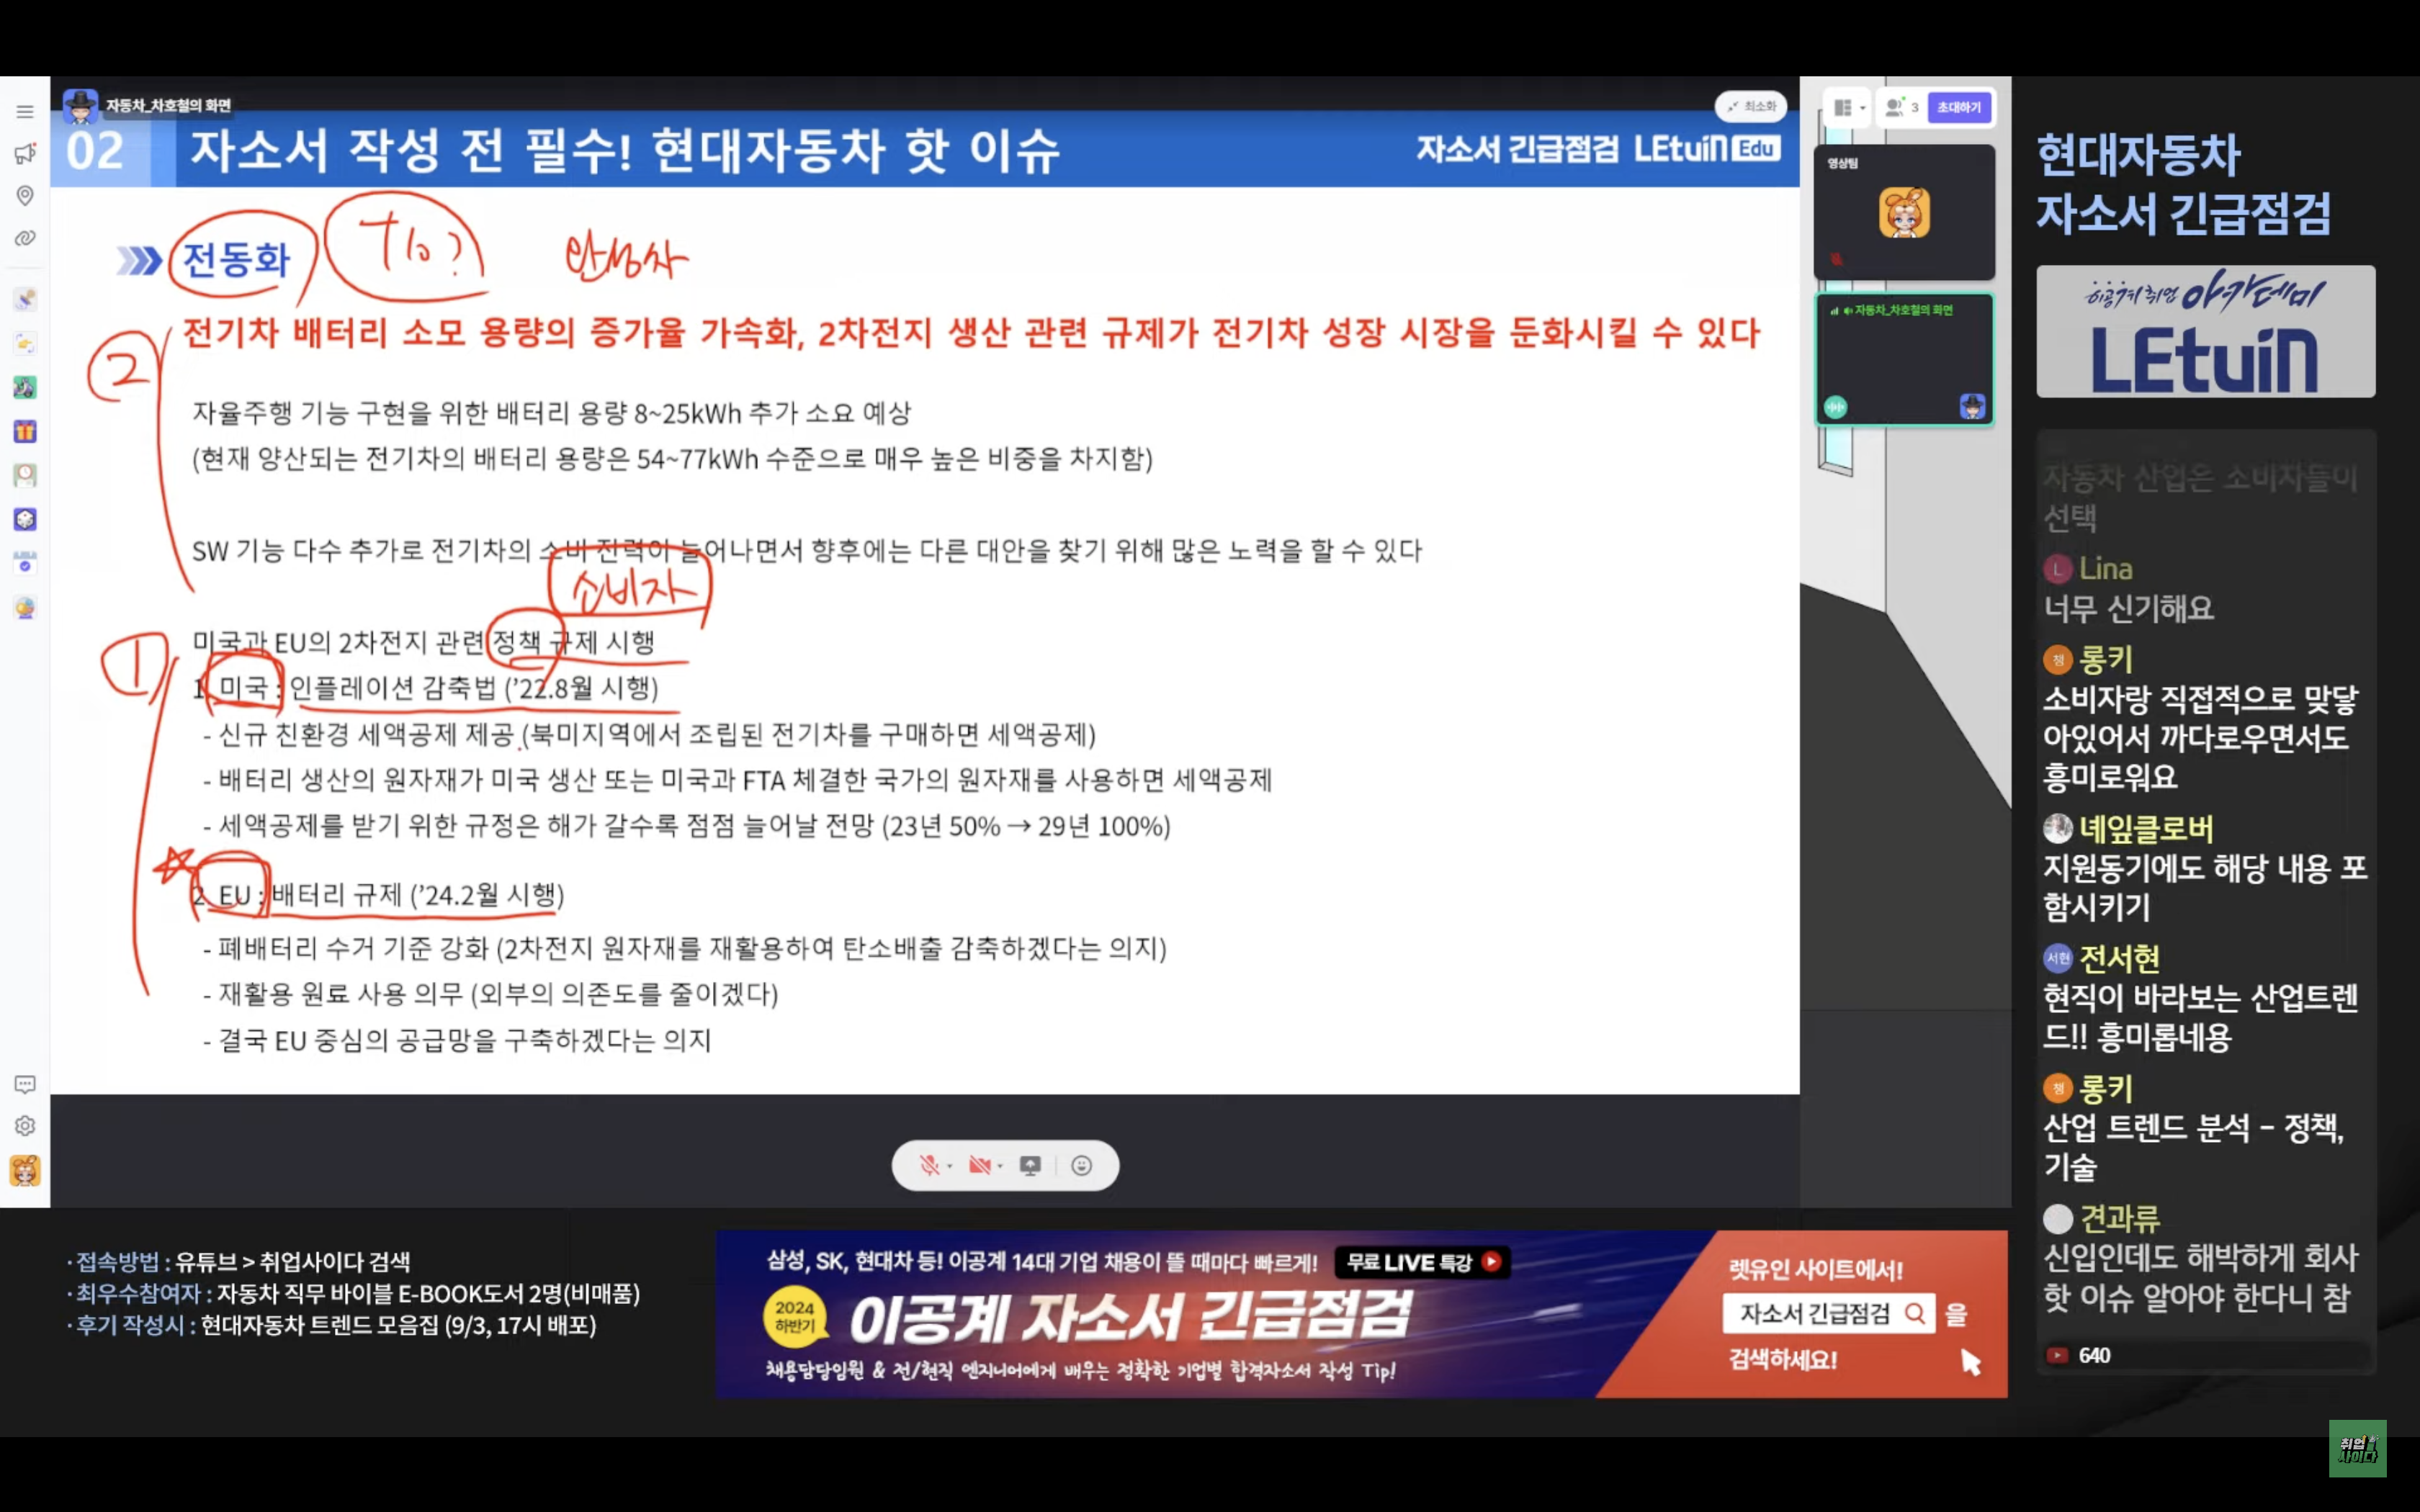The height and width of the screenshot is (1512, 2420).
Task: Click the screen share monitor icon
Action: click(x=1030, y=1165)
